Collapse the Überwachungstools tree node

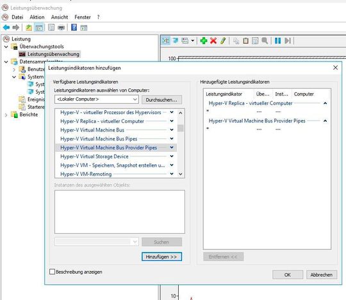(6, 47)
